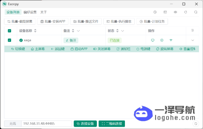Edit the 备注 tag for xaga

click(71, 40)
